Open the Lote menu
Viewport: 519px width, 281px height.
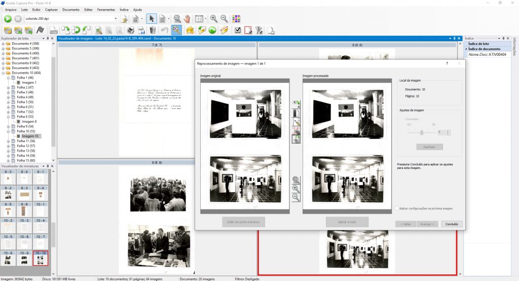point(24,10)
